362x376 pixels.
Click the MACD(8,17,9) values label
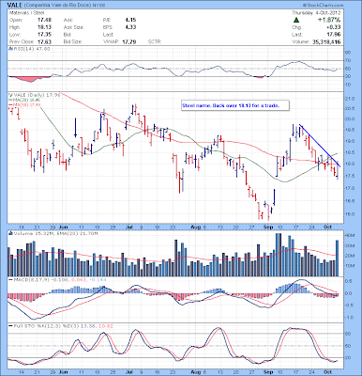tap(60, 279)
